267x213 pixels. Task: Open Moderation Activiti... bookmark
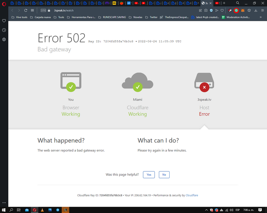coord(236,17)
